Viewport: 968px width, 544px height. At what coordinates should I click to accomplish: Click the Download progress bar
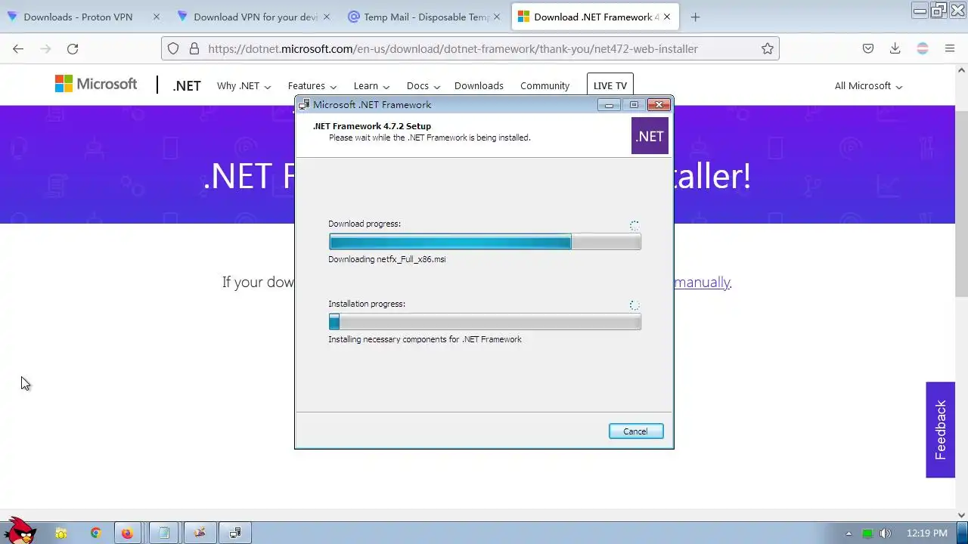coord(485,242)
